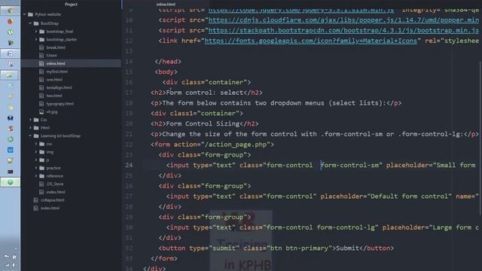Follow the popper.js cloudflare script URL

click(343, 20)
